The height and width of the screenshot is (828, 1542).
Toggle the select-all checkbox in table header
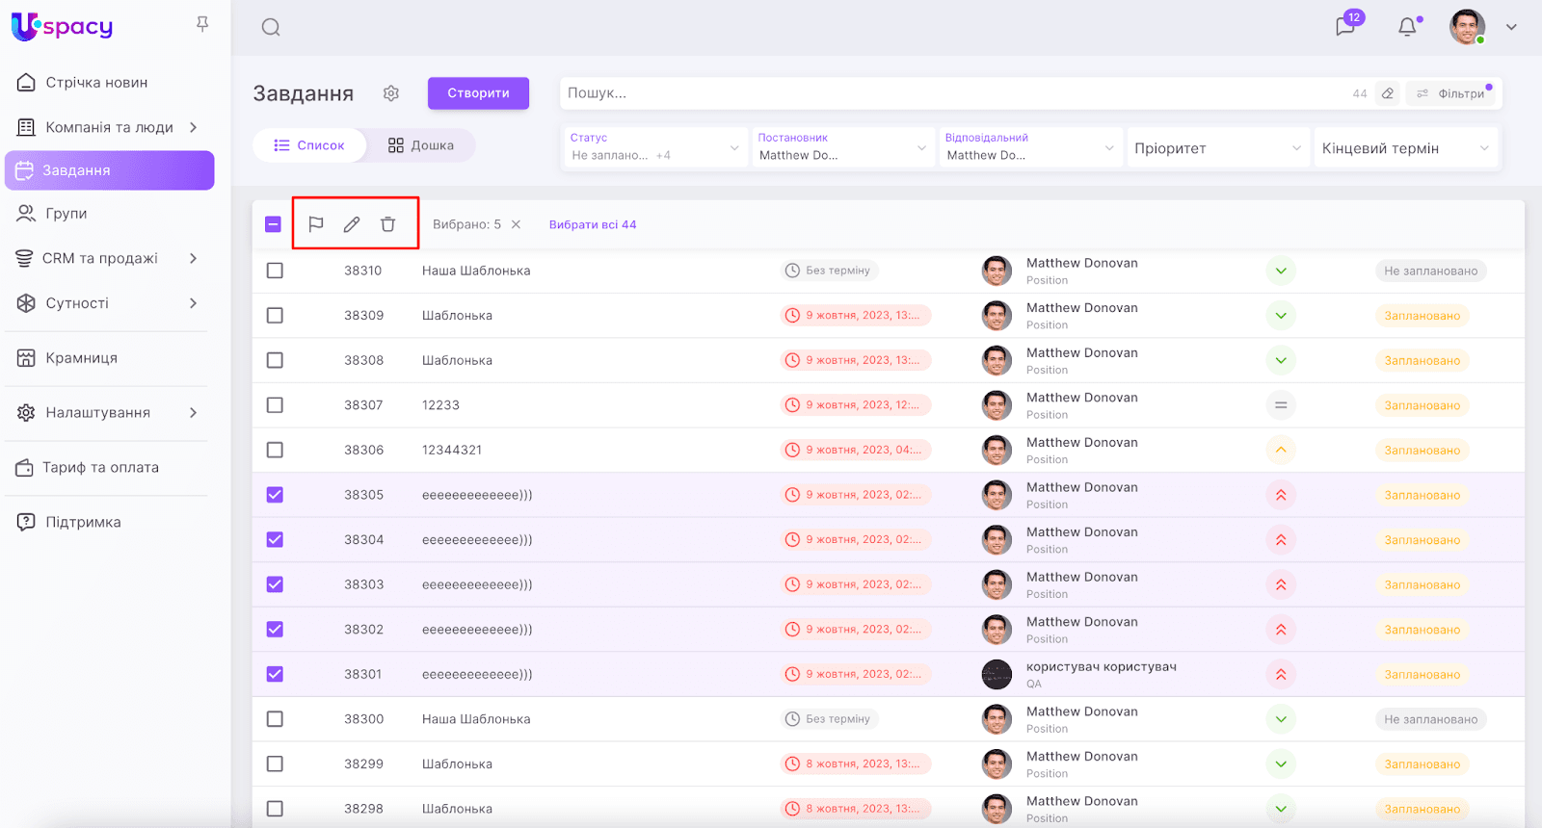(273, 224)
